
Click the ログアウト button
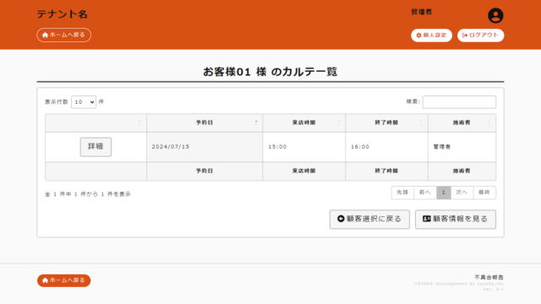[x=480, y=35]
